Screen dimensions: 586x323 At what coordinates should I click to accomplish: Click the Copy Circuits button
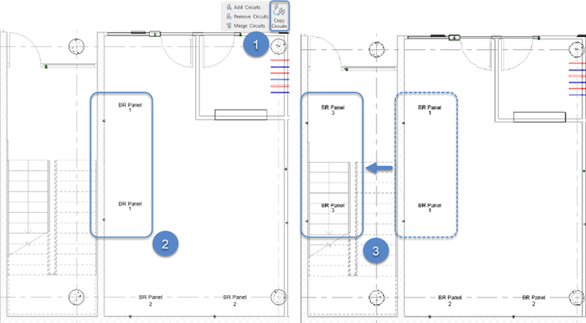pos(279,16)
